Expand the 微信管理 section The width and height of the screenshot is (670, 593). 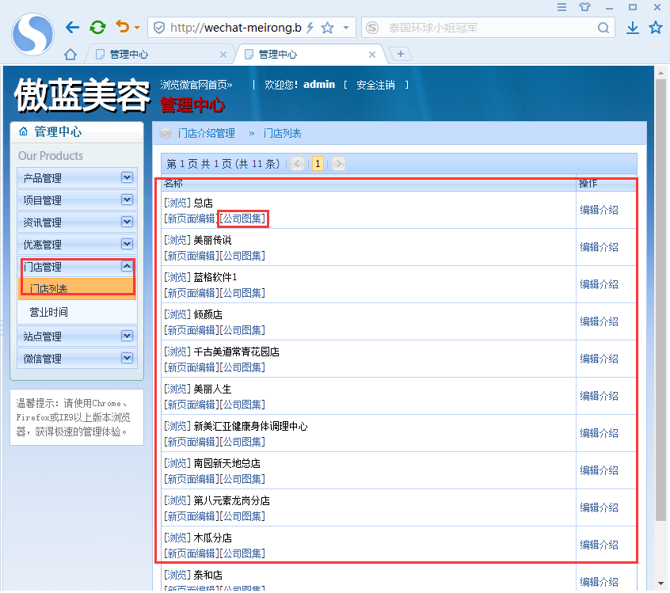point(126,358)
